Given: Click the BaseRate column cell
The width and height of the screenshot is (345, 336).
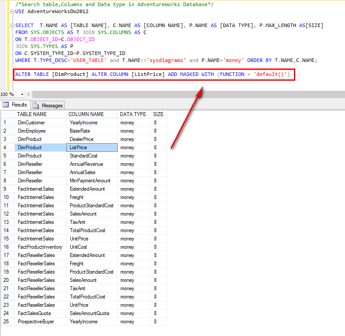Looking at the screenshot, I should click(x=92, y=131).
